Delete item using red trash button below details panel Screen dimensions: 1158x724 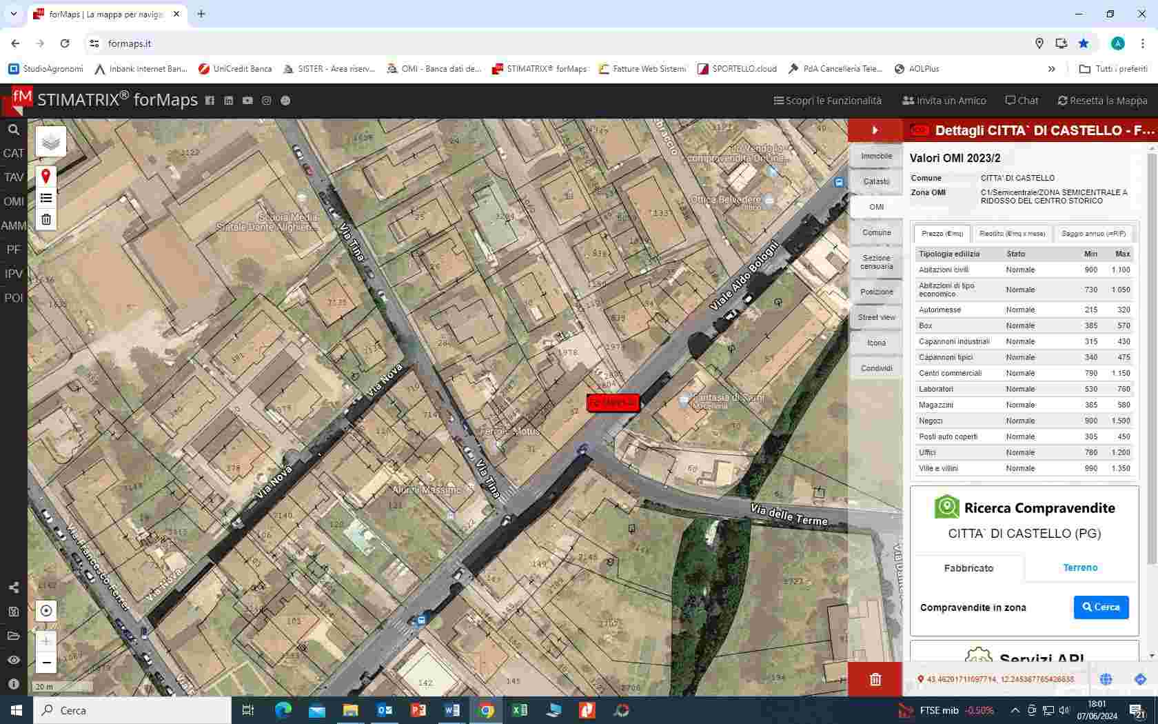[875, 680]
